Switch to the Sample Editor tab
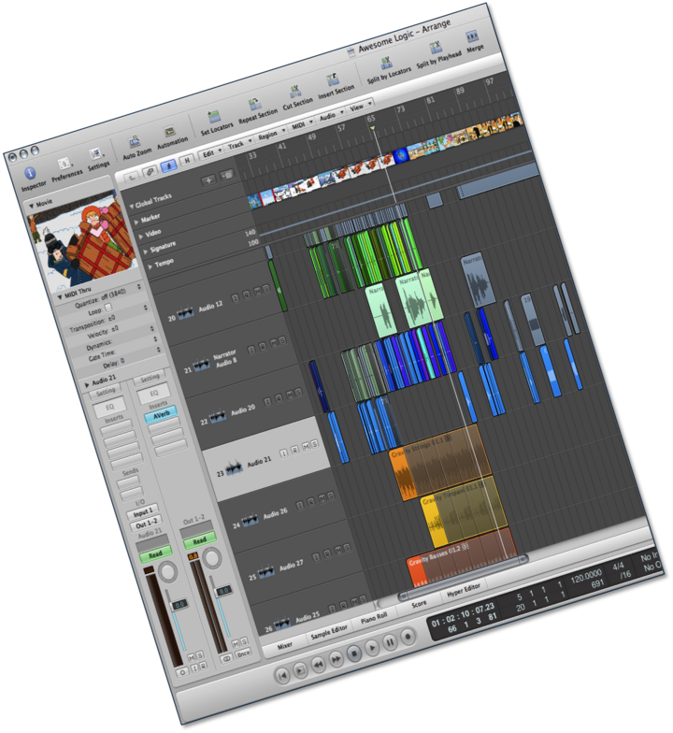The height and width of the screenshot is (733, 673). (x=329, y=631)
